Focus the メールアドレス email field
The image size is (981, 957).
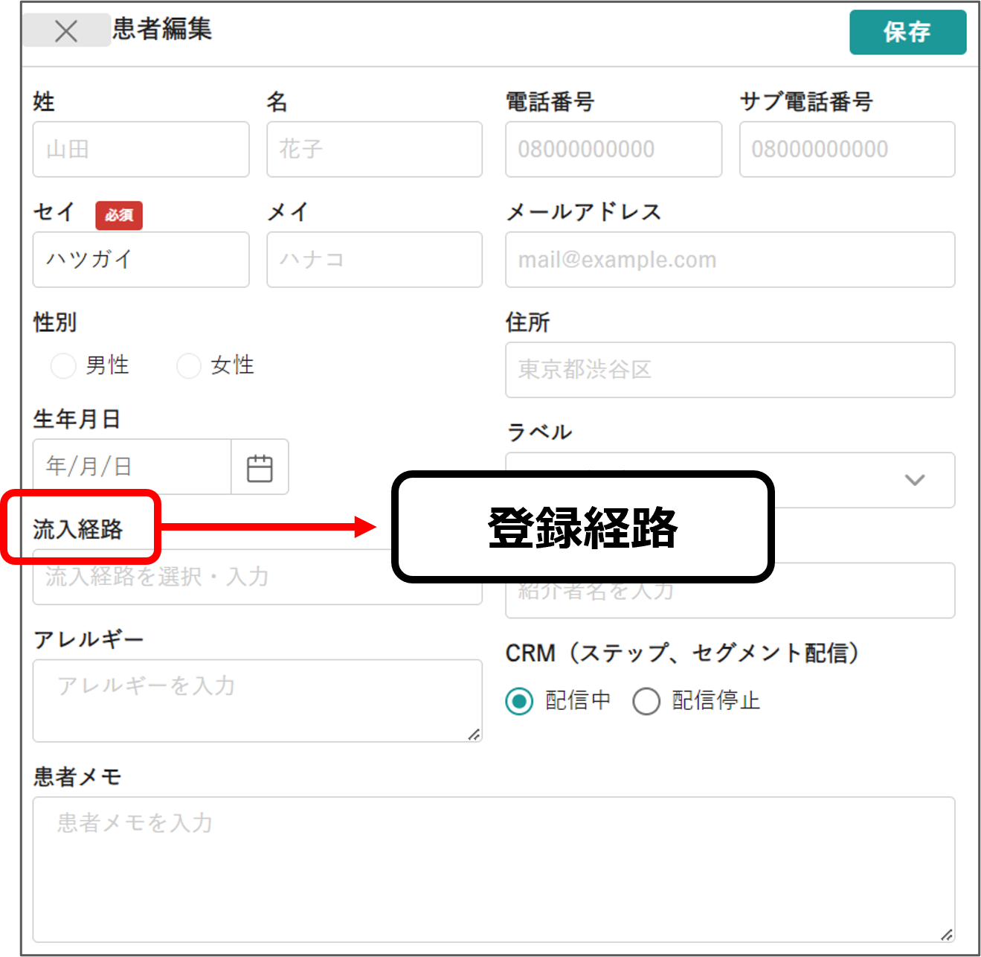point(730,260)
